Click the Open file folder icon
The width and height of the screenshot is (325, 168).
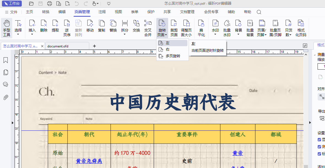(31, 4)
